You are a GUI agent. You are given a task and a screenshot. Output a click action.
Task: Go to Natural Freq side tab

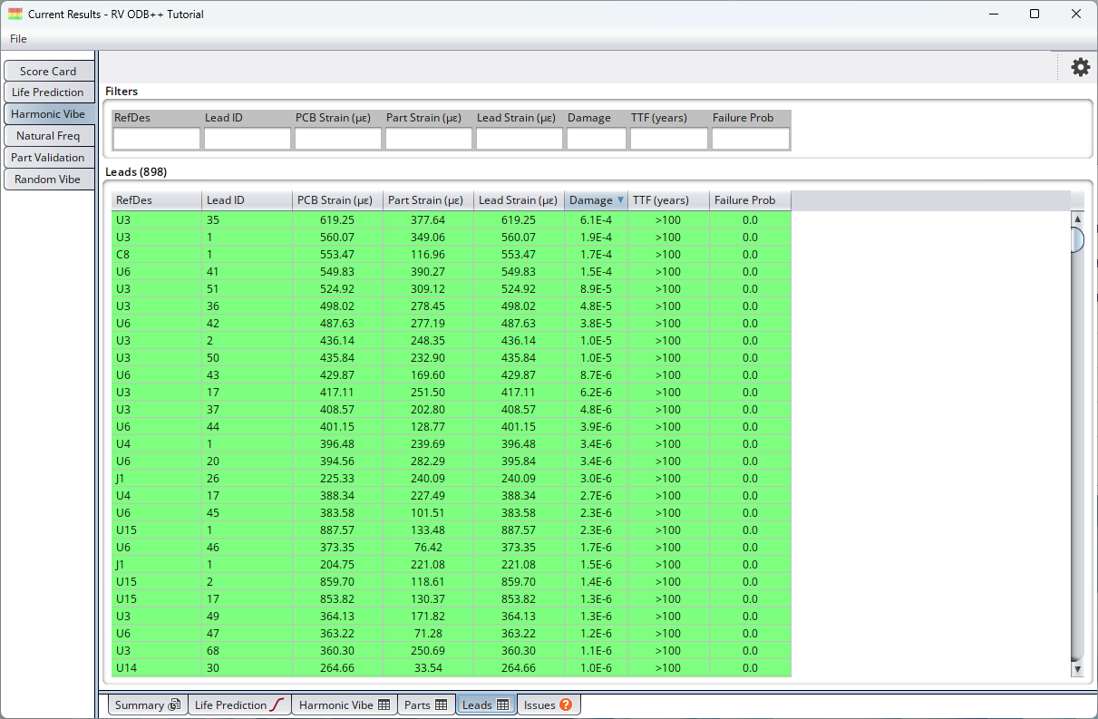click(x=48, y=136)
